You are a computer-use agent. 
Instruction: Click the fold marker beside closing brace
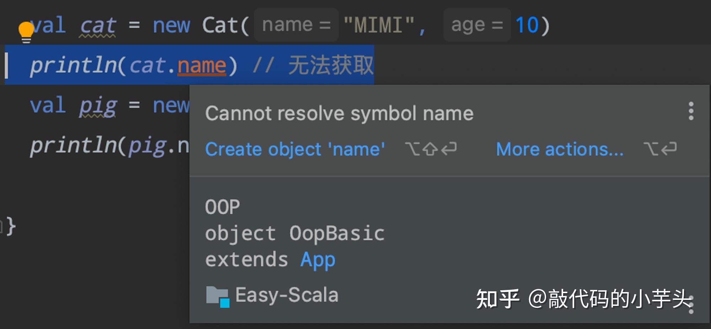click(x=2, y=226)
